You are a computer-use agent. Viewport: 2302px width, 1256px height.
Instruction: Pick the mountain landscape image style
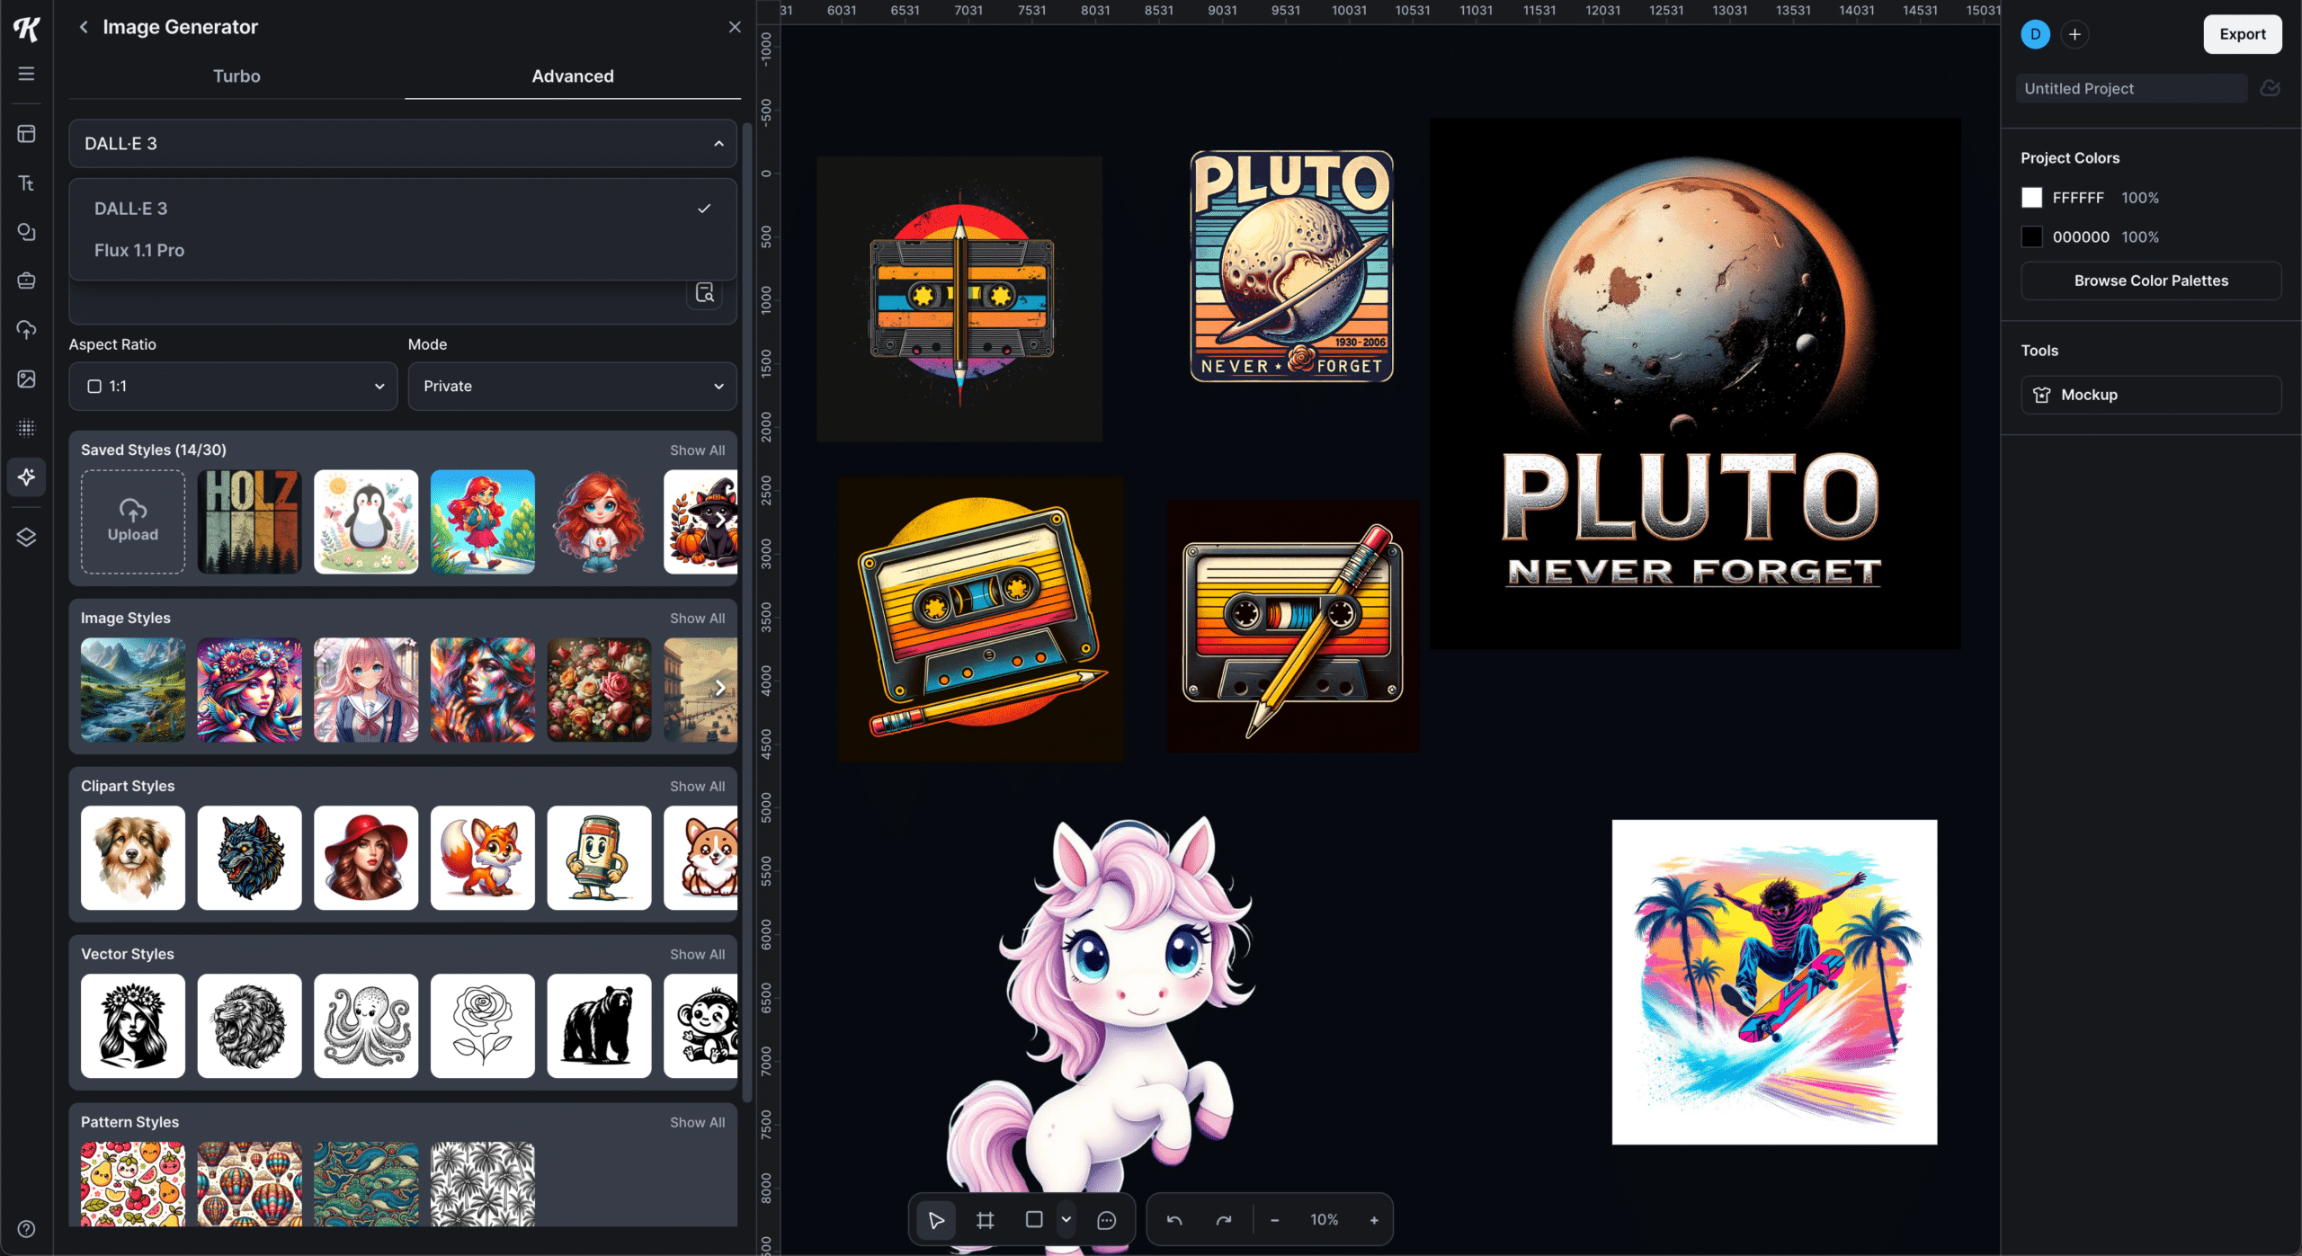click(133, 690)
